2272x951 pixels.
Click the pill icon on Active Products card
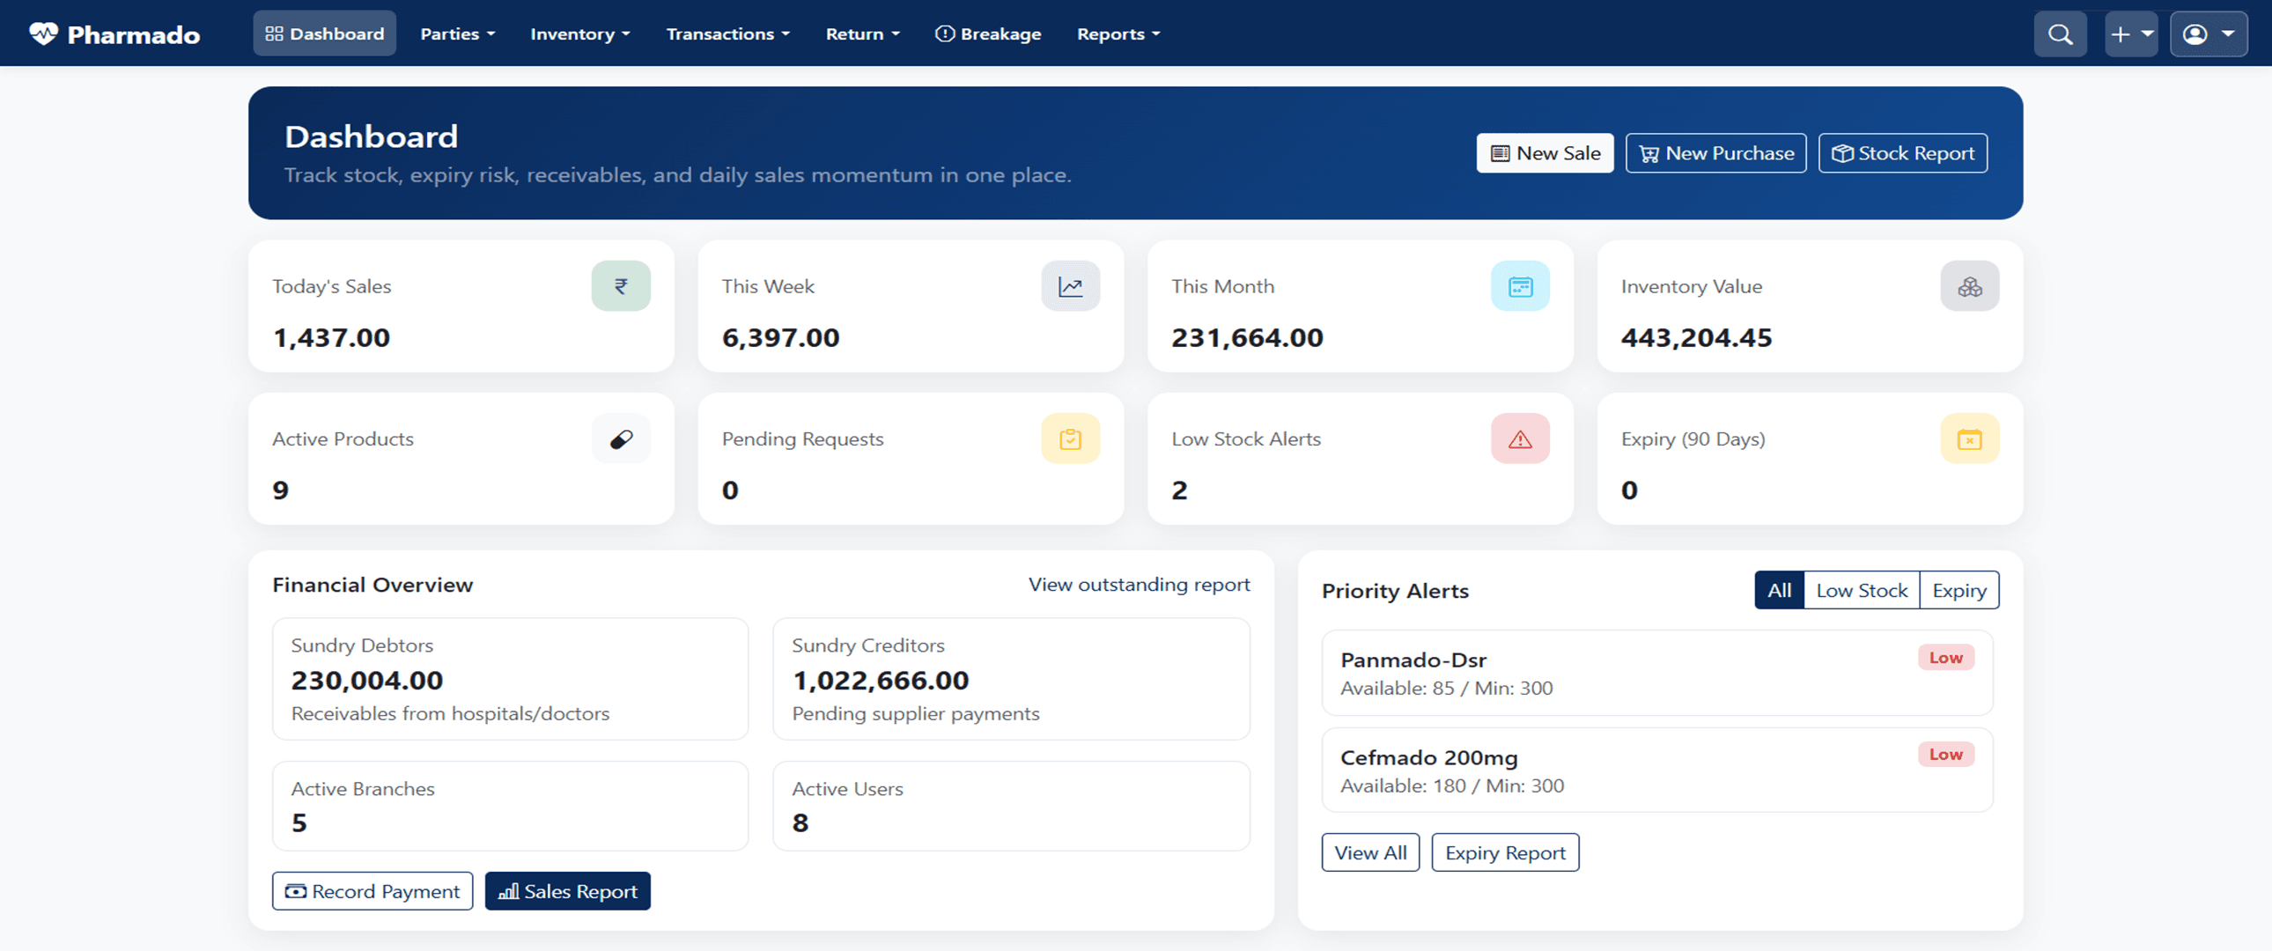coord(620,439)
